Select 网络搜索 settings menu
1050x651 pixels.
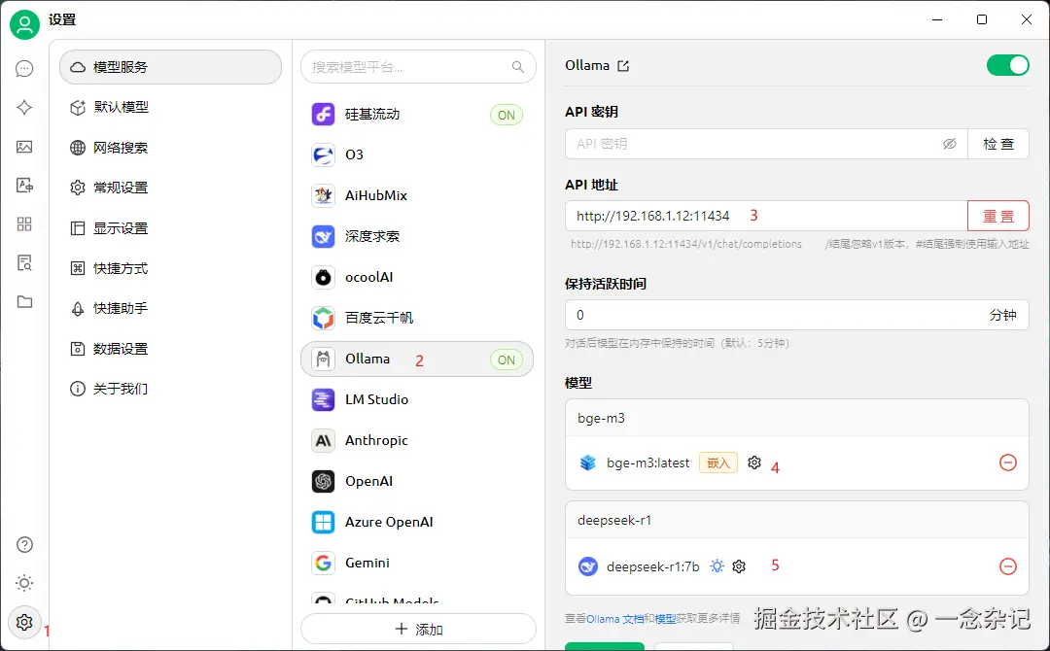[171, 147]
